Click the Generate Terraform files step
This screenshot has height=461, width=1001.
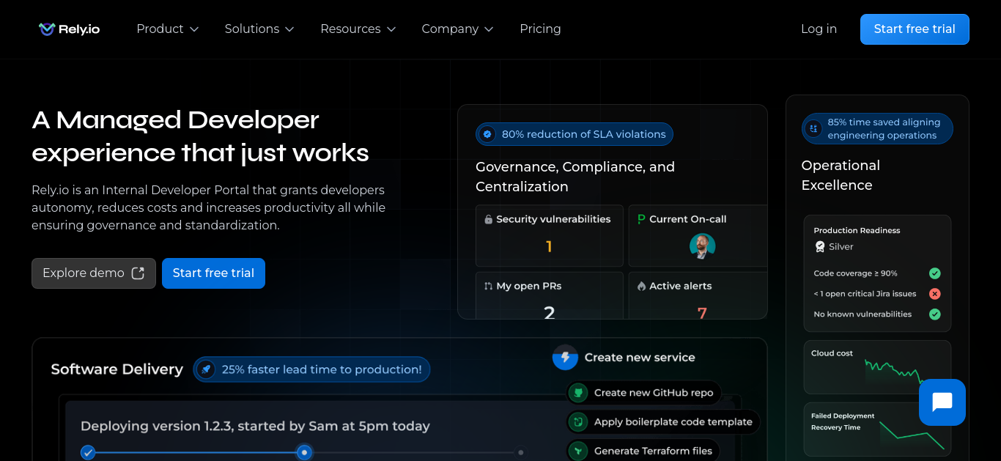click(644, 451)
